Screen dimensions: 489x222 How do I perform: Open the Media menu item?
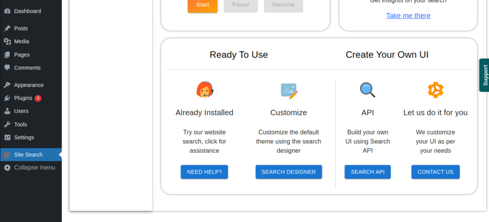point(21,41)
